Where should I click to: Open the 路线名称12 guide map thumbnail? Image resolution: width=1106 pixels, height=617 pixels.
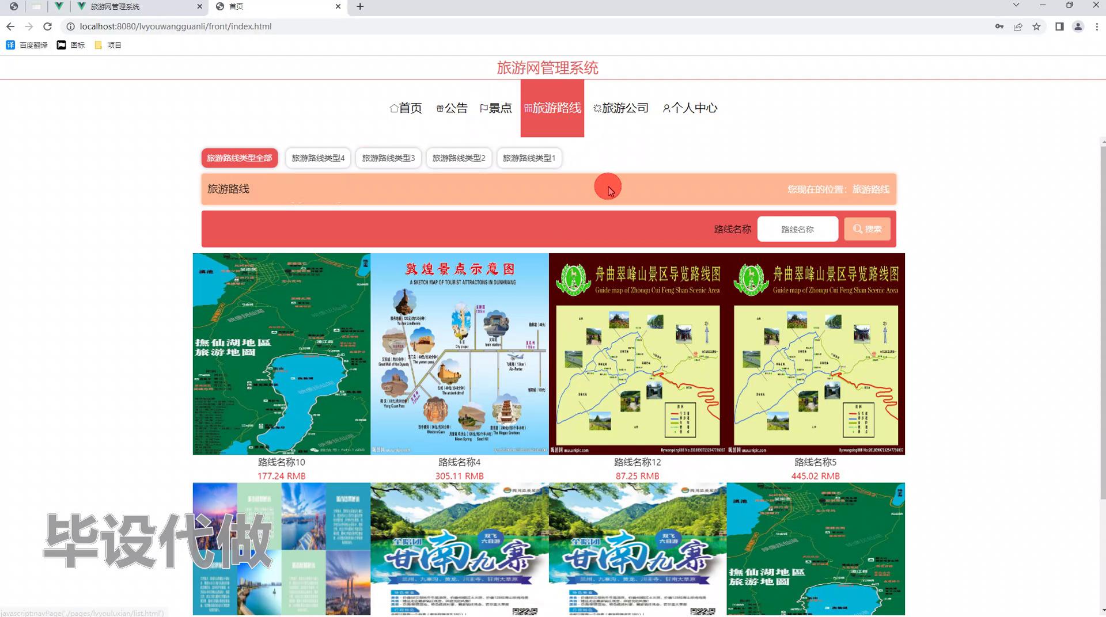(x=638, y=354)
